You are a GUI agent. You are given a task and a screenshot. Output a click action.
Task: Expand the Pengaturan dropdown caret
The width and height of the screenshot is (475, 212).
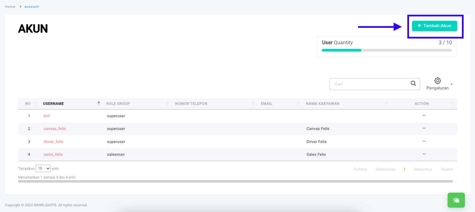click(452, 84)
